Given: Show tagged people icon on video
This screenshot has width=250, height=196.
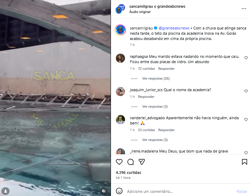Looking at the screenshot, I should point(6,191).
